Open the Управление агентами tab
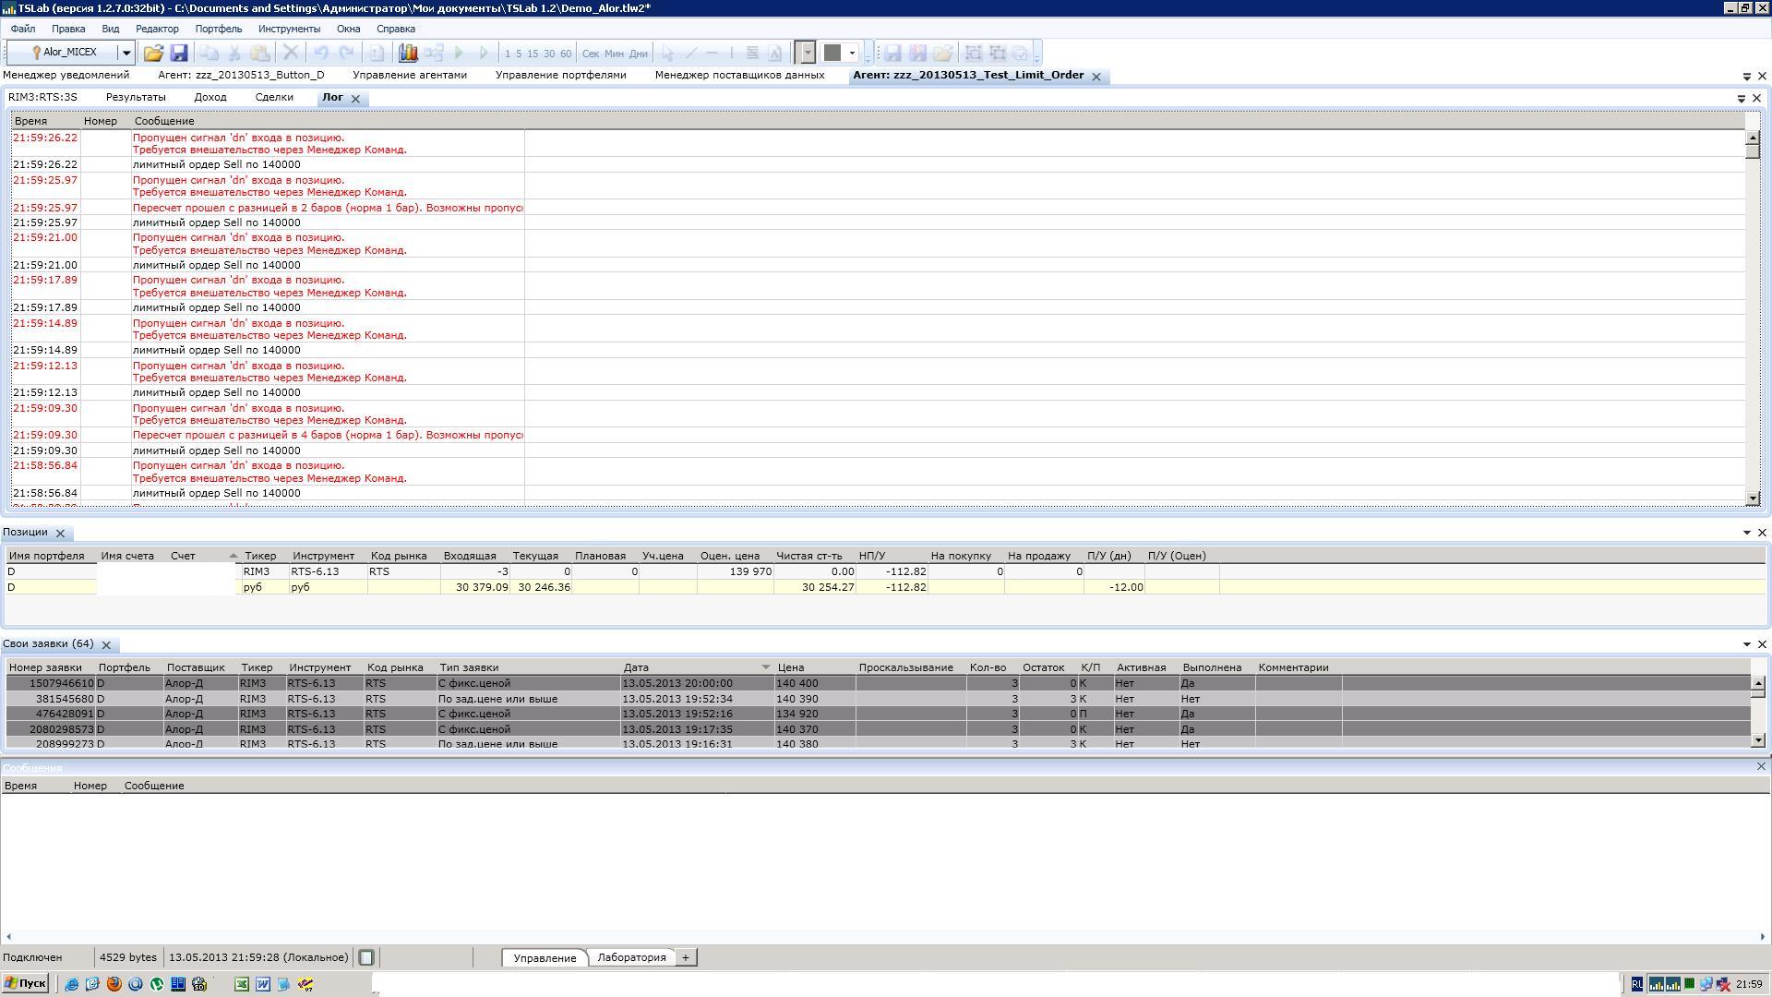 [x=409, y=75]
